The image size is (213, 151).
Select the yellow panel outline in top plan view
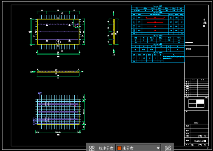[58, 32]
